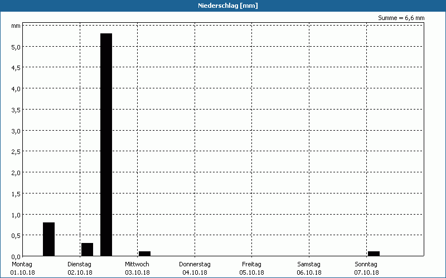Select the Montag axis label
Viewport: 446px width, 278px height.
click(x=22, y=265)
